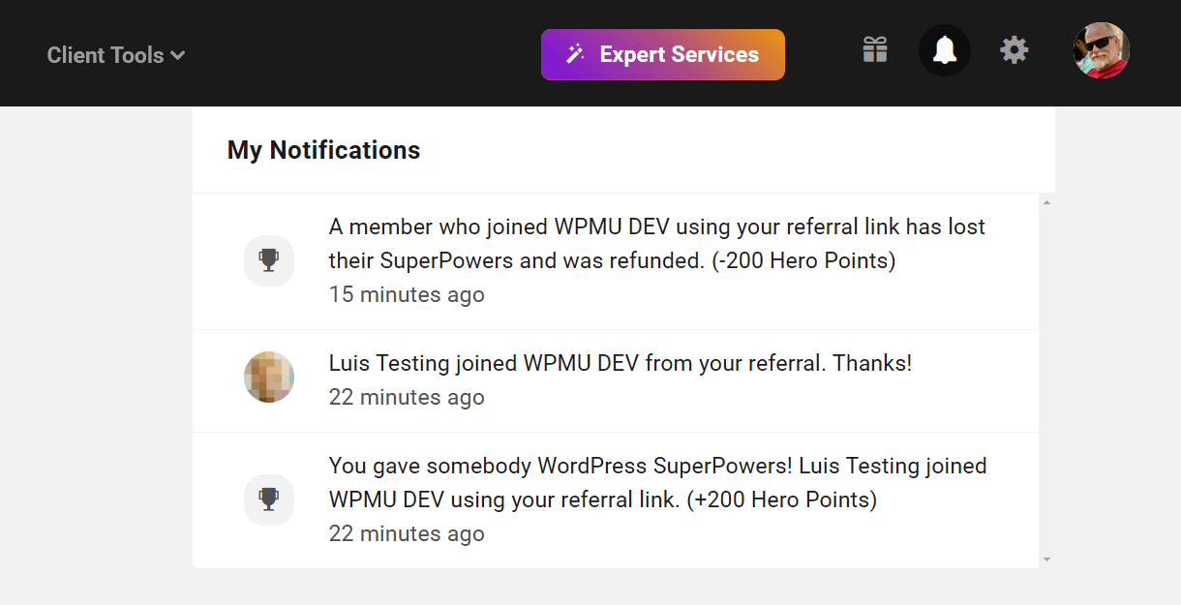Click the notifications panel scrollbar

click(x=1047, y=378)
